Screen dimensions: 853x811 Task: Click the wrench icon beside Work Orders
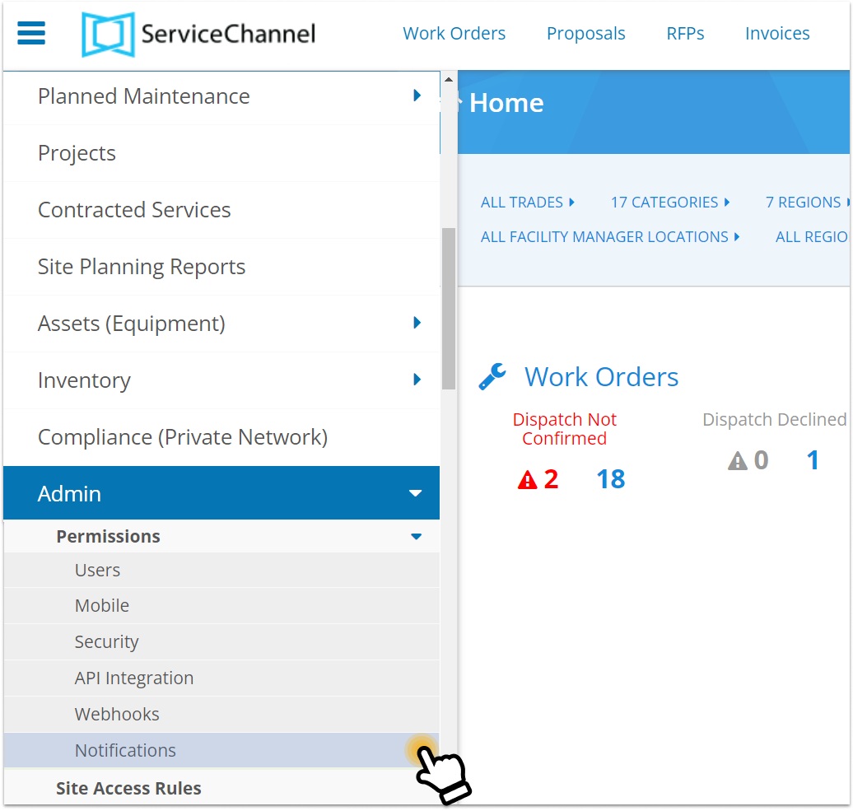[x=492, y=377]
